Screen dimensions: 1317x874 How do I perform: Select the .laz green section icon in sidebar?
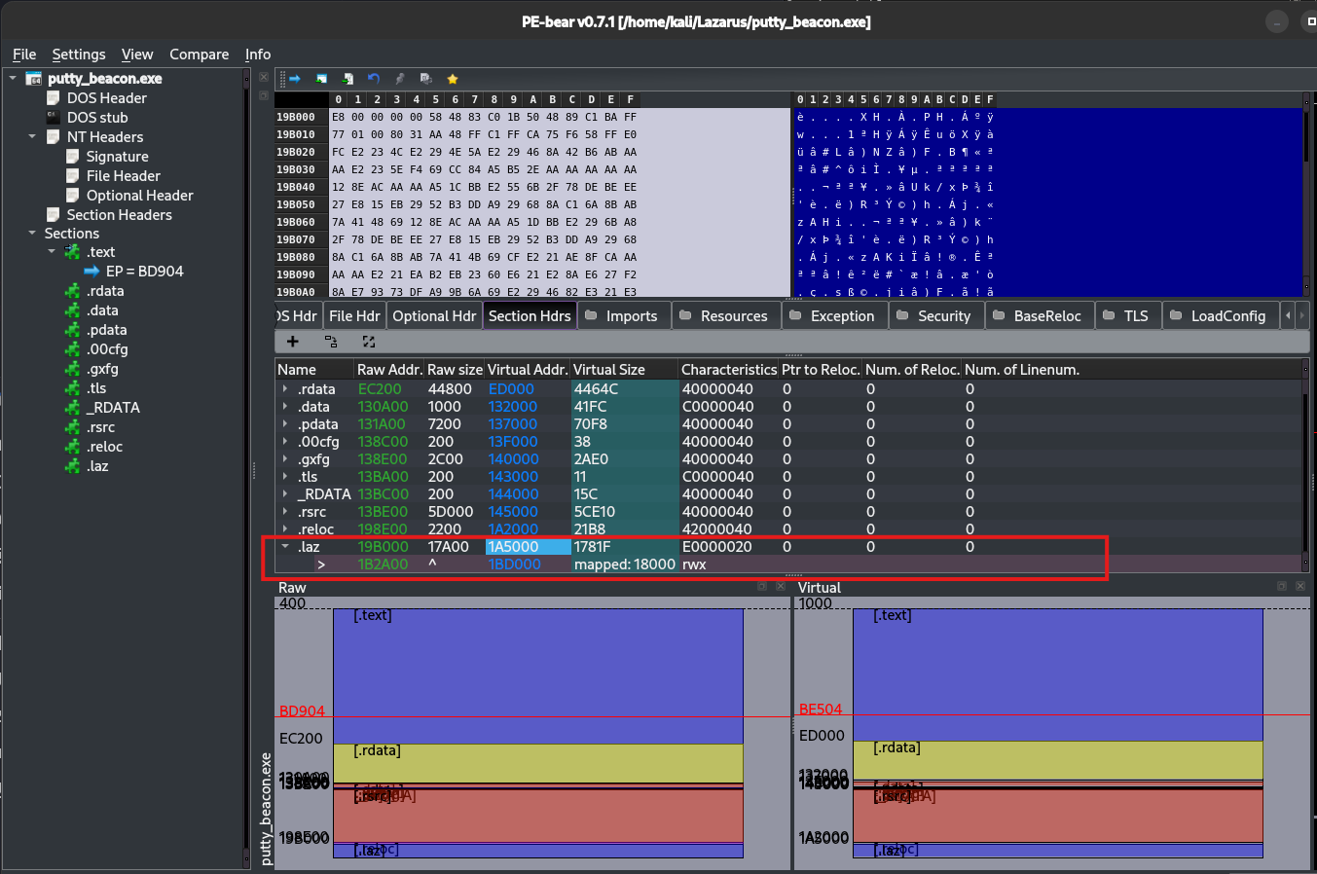pyautogui.click(x=70, y=466)
